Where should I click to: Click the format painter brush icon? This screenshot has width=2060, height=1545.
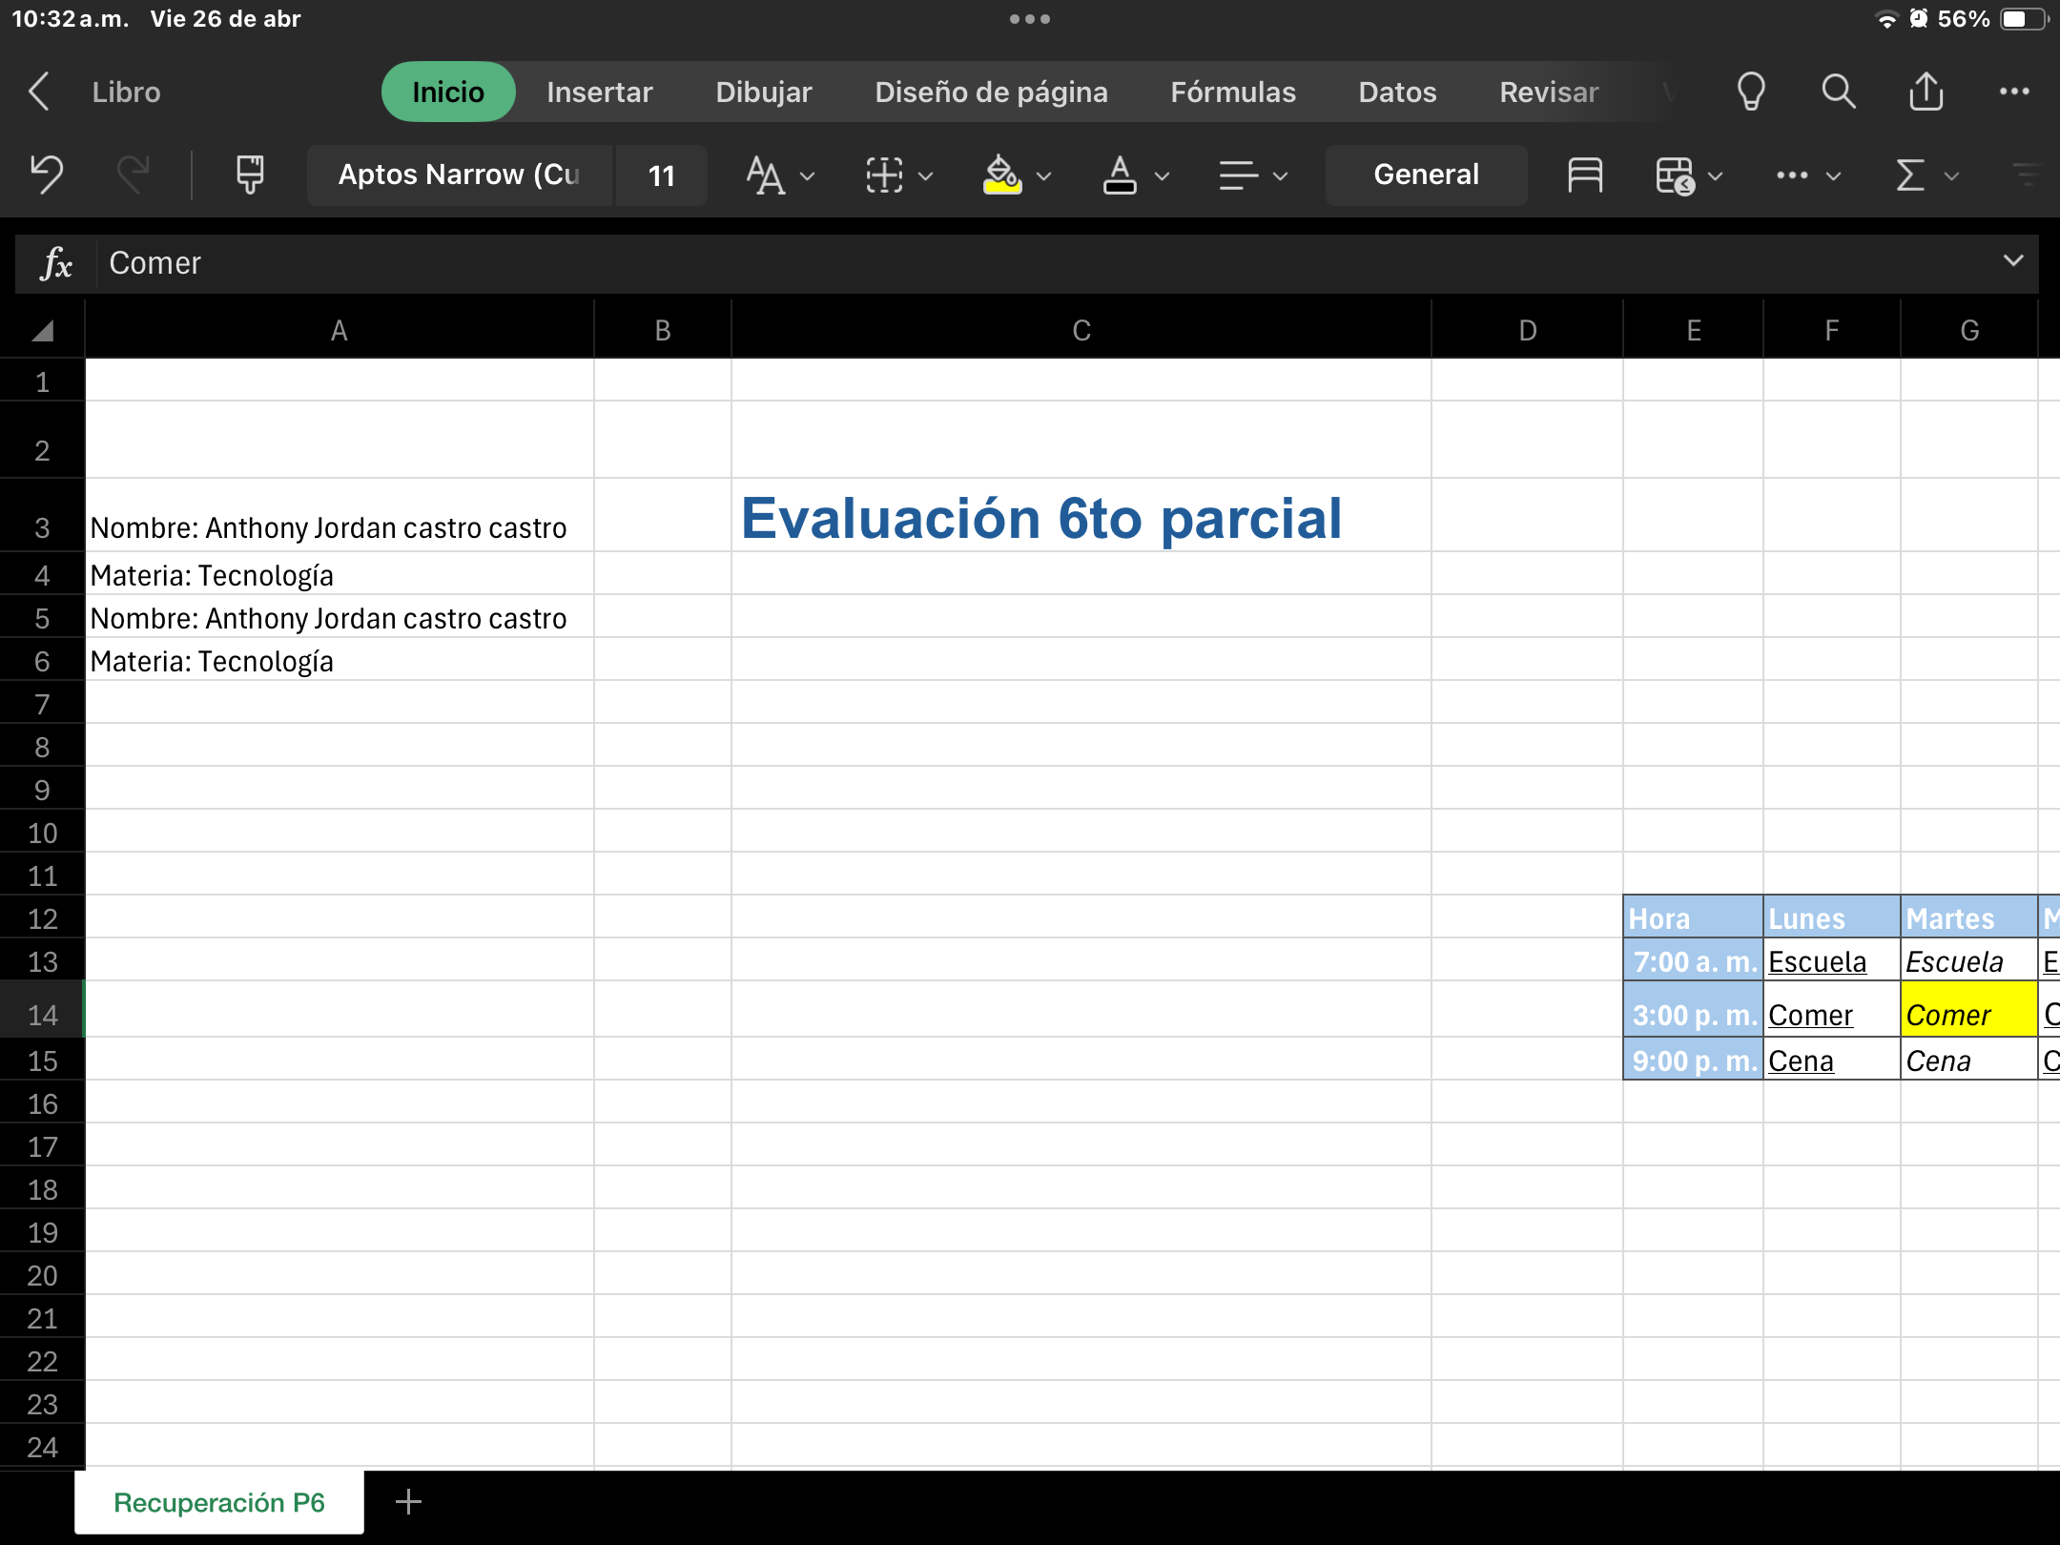click(x=250, y=175)
